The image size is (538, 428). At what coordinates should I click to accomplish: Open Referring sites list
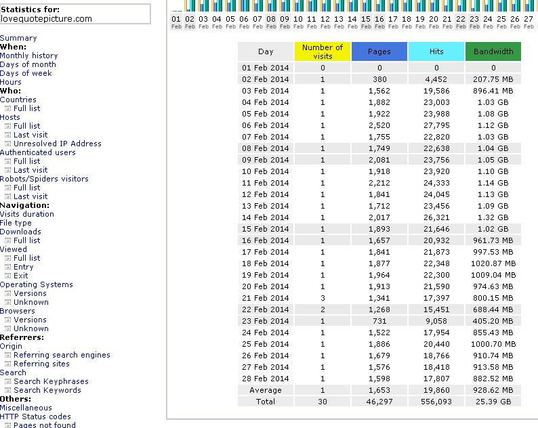41,364
